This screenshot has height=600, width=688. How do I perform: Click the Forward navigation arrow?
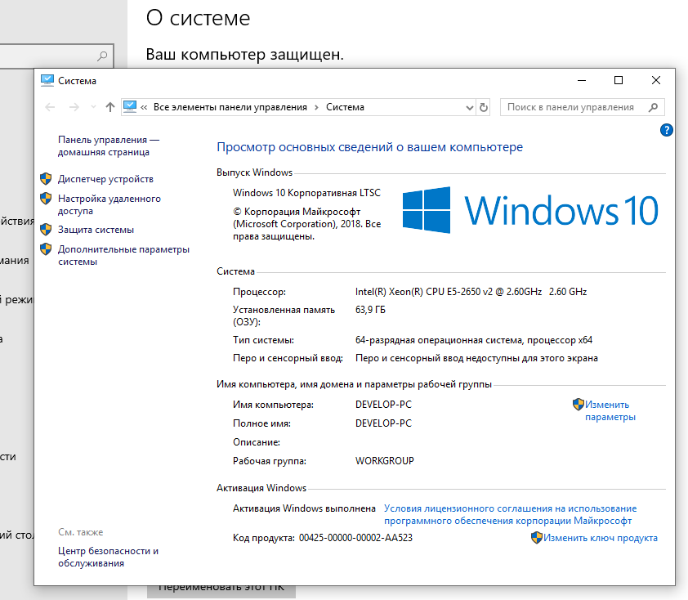(x=74, y=107)
